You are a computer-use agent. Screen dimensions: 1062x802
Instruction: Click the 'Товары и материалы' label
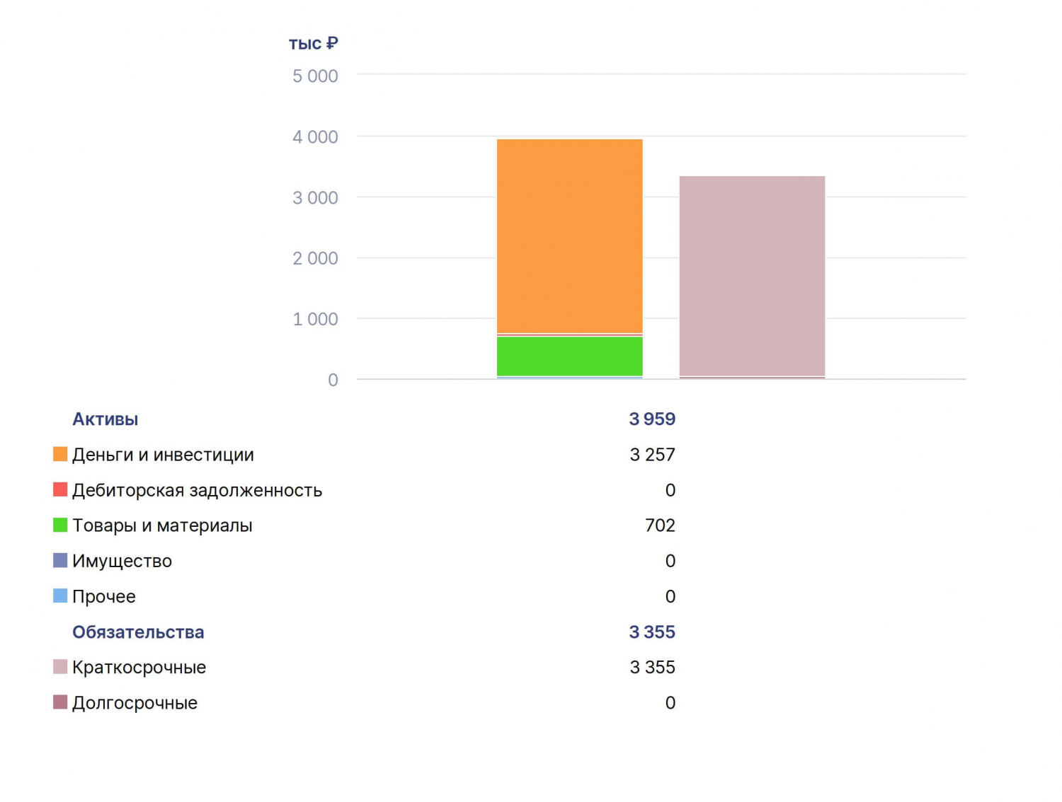tap(162, 525)
